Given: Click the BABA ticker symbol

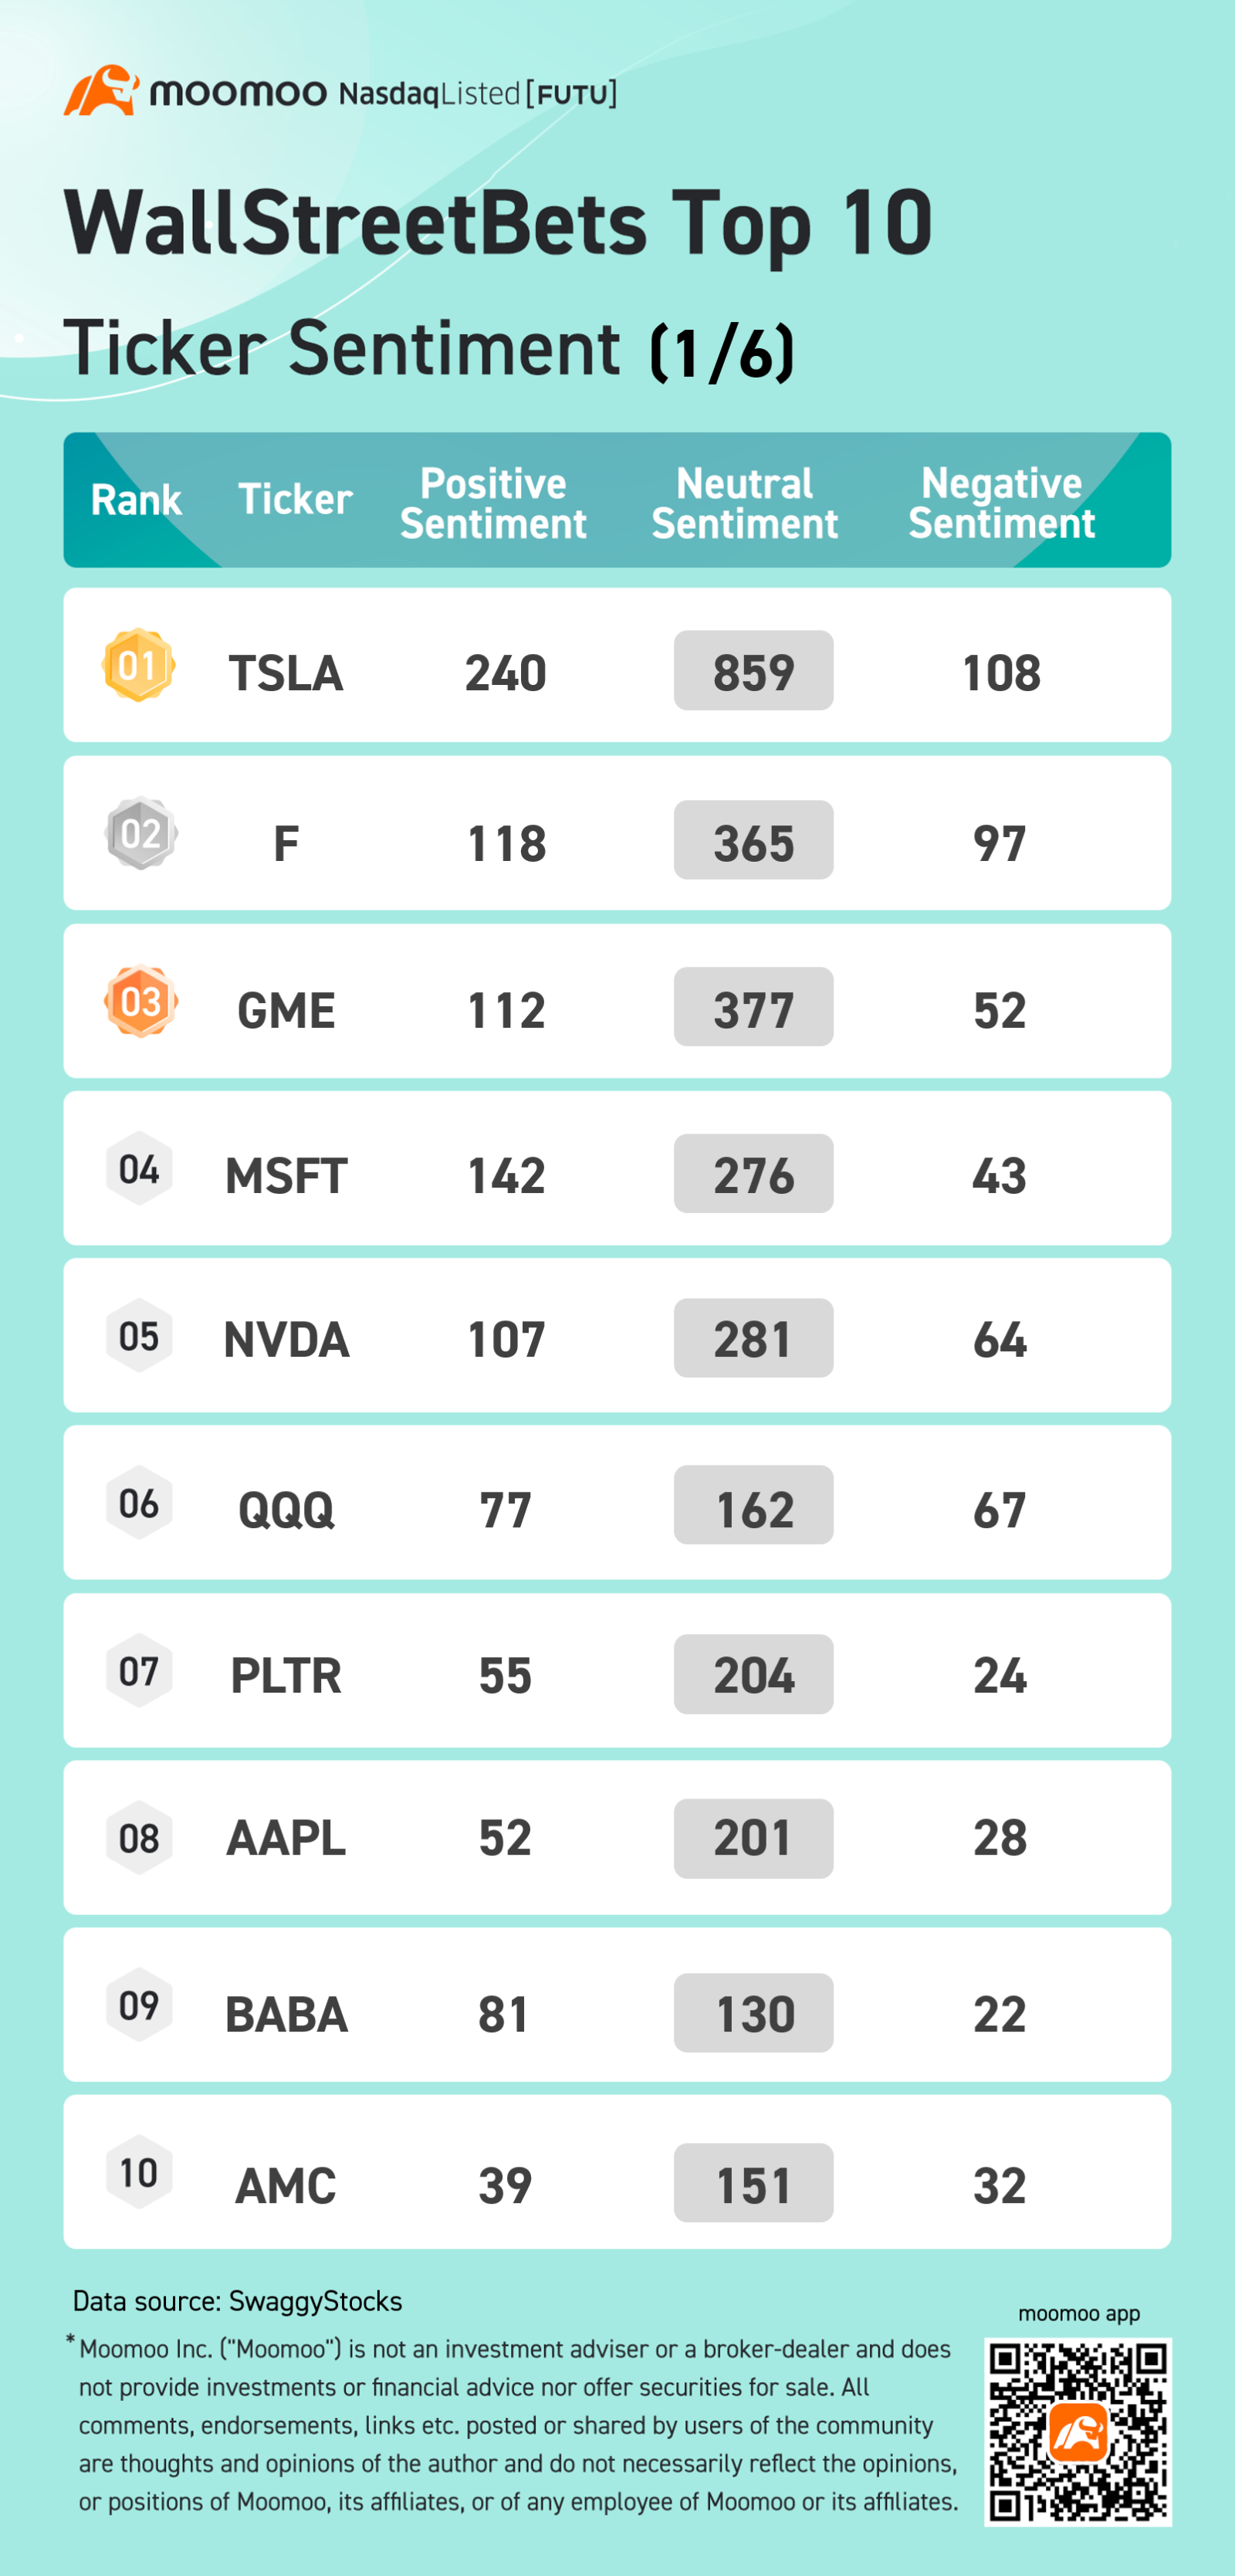Looking at the screenshot, I should 286,2014.
